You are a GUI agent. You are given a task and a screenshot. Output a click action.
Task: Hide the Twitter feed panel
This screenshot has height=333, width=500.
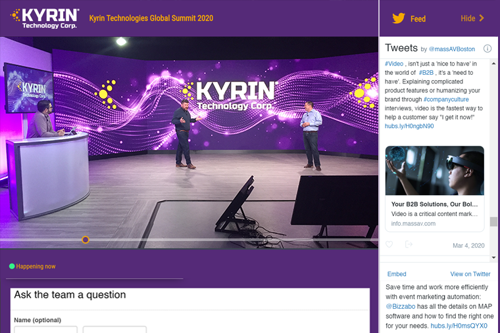click(x=468, y=18)
